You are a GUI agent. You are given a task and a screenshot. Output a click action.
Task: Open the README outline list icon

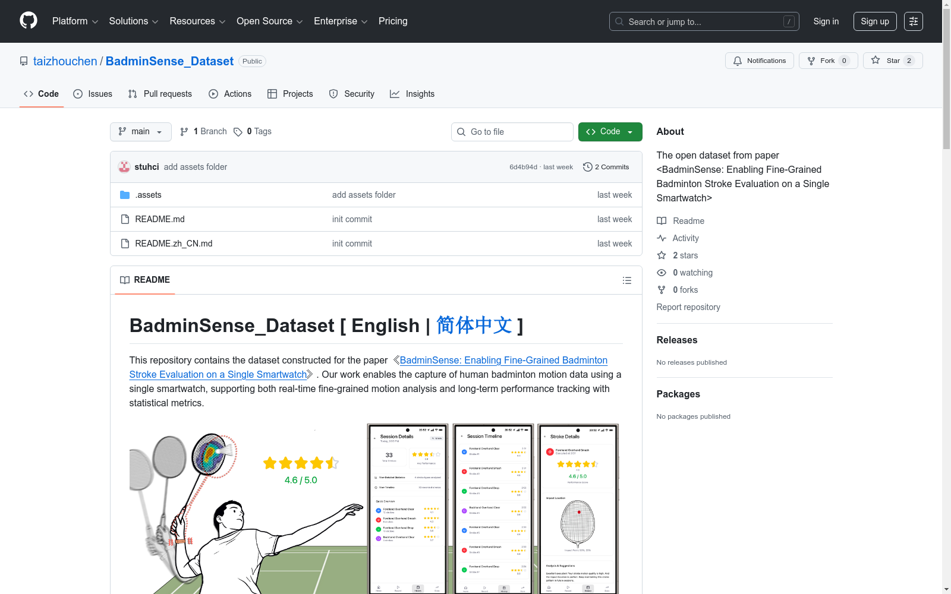pos(627,280)
